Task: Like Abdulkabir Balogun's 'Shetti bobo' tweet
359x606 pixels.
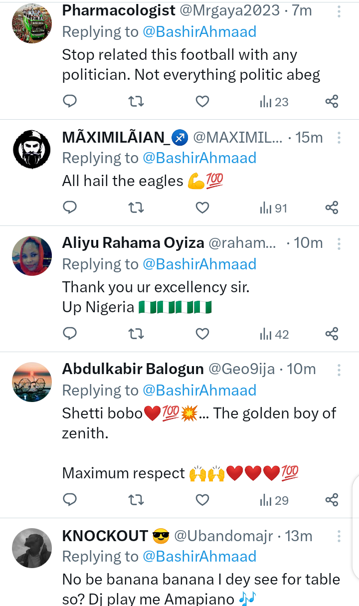Action: pos(202,500)
